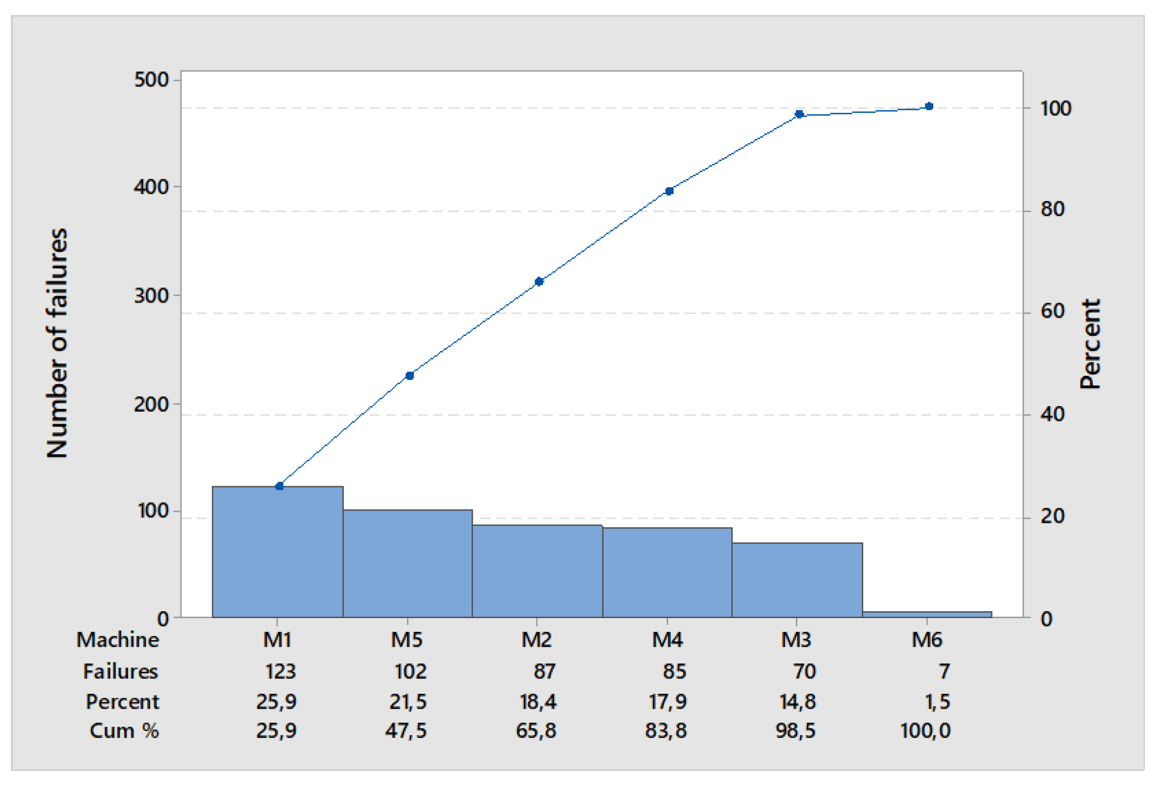
Task: Click the 'Machine' row label
Action: tap(118, 640)
